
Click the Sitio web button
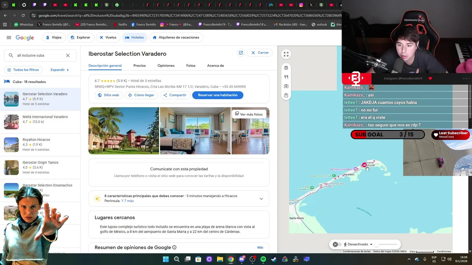108,95
